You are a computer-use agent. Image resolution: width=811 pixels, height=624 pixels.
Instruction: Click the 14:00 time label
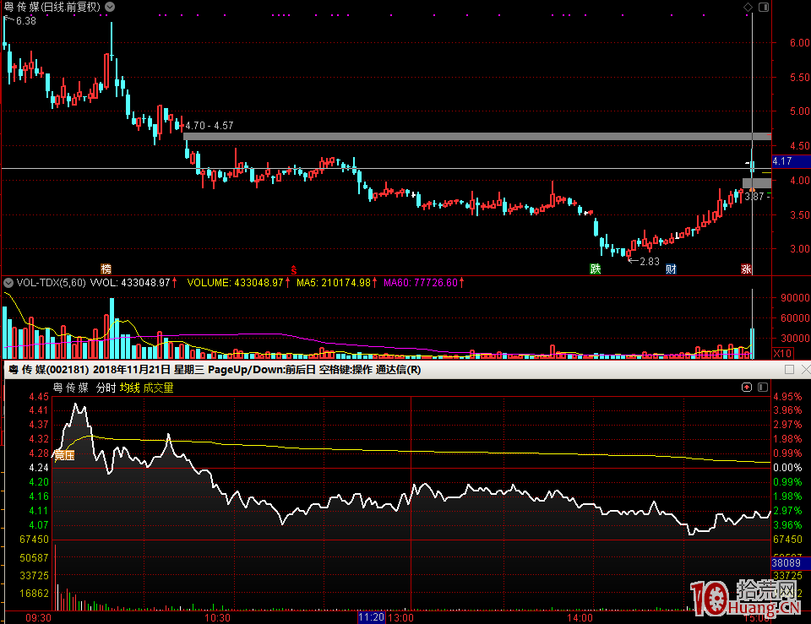pyautogui.click(x=580, y=618)
